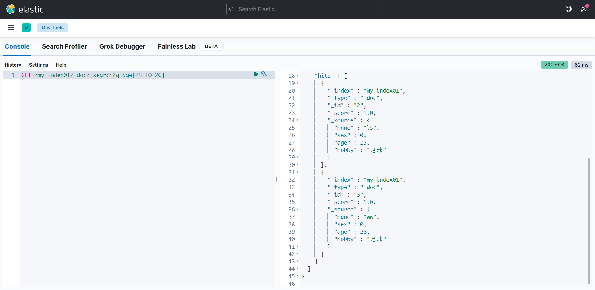Click the "_index" line at row 32
The height and width of the screenshot is (290, 595).
click(x=366, y=180)
